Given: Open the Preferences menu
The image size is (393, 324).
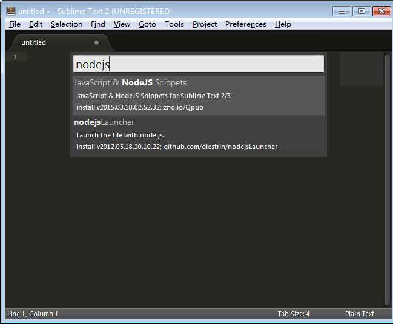Looking at the screenshot, I should pyautogui.click(x=246, y=24).
